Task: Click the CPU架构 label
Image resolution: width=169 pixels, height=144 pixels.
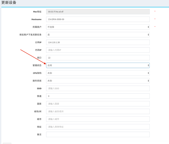Action: pos(37,73)
